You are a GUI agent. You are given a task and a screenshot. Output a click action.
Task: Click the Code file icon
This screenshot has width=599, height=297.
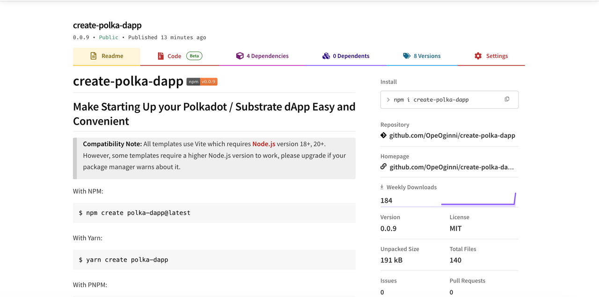click(161, 56)
